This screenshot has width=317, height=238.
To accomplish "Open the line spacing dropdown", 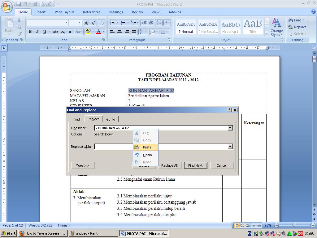I will (x=143, y=32).
